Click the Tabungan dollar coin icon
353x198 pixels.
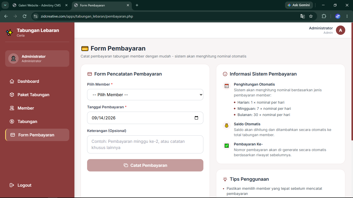(x=12, y=122)
